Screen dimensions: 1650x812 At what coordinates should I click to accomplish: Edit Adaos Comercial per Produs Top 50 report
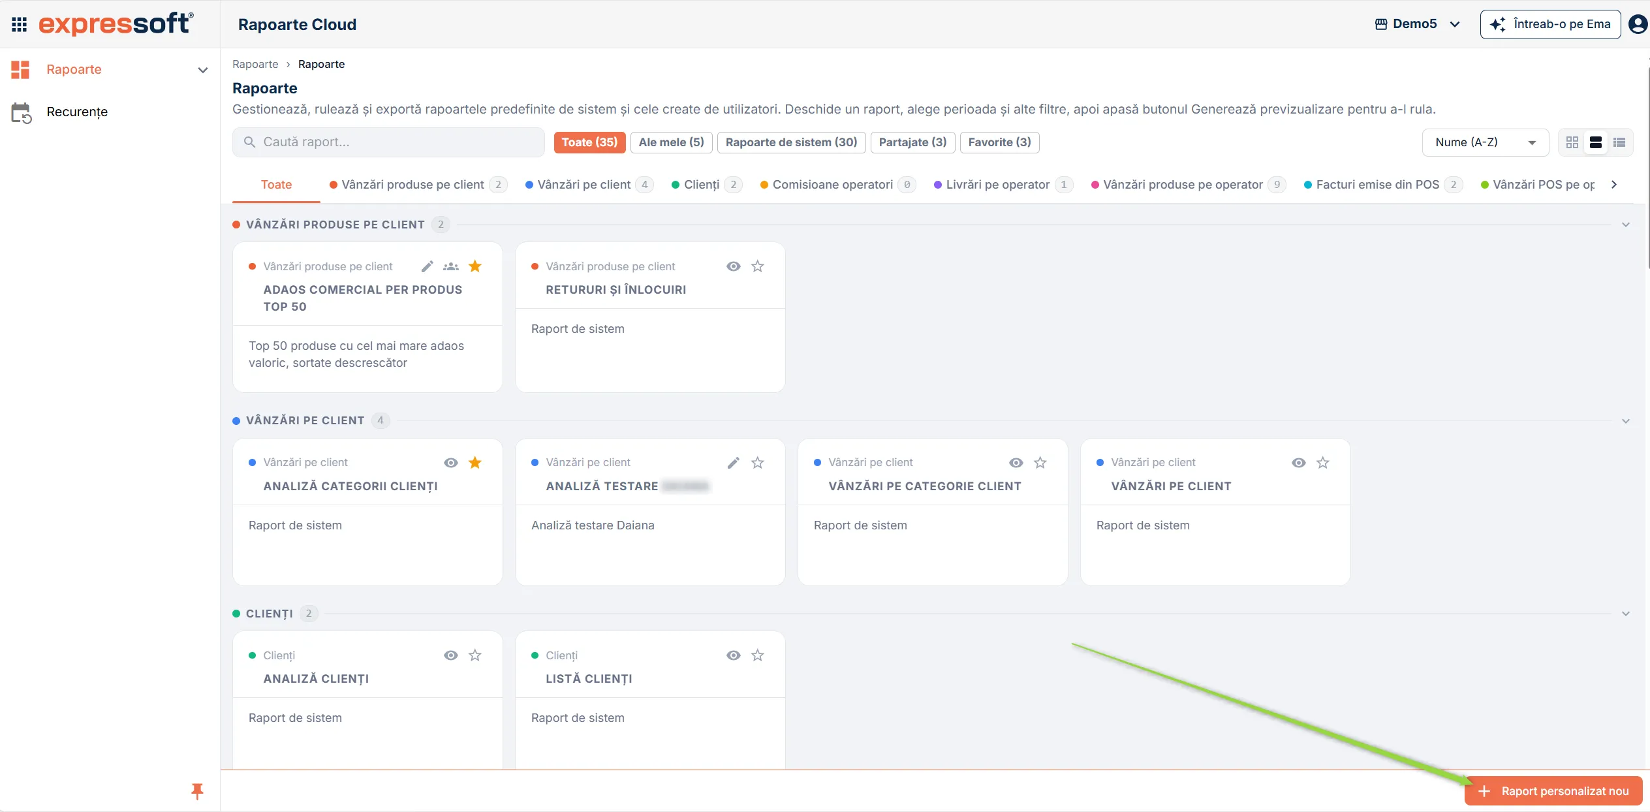pos(427,266)
